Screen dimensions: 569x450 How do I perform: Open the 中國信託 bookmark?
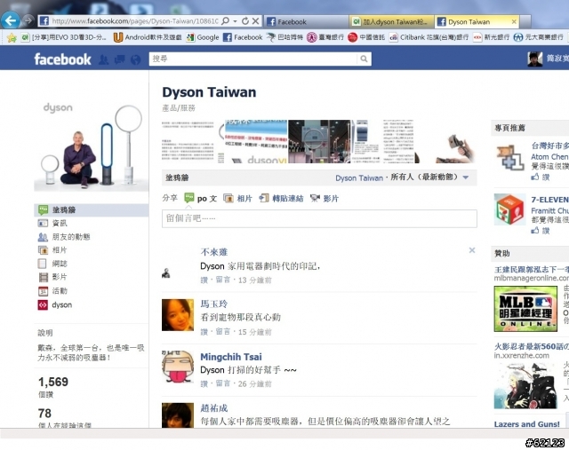tap(366, 37)
